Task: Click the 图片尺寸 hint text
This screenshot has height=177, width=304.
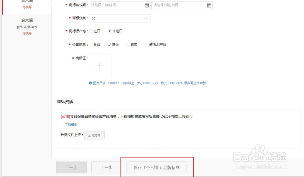Action: click(150, 83)
